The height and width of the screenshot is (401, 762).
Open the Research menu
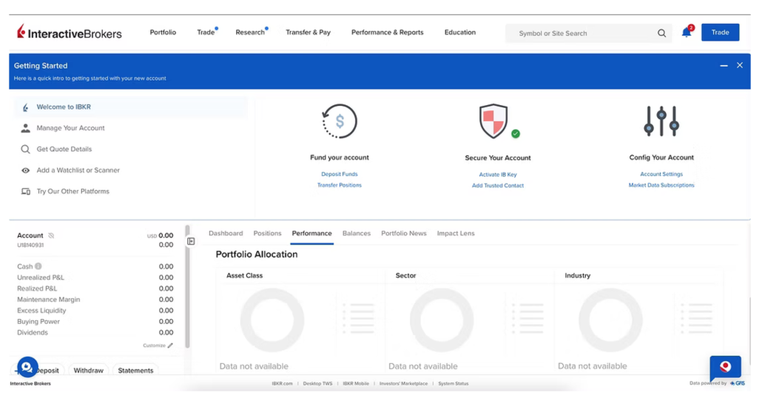250,33
